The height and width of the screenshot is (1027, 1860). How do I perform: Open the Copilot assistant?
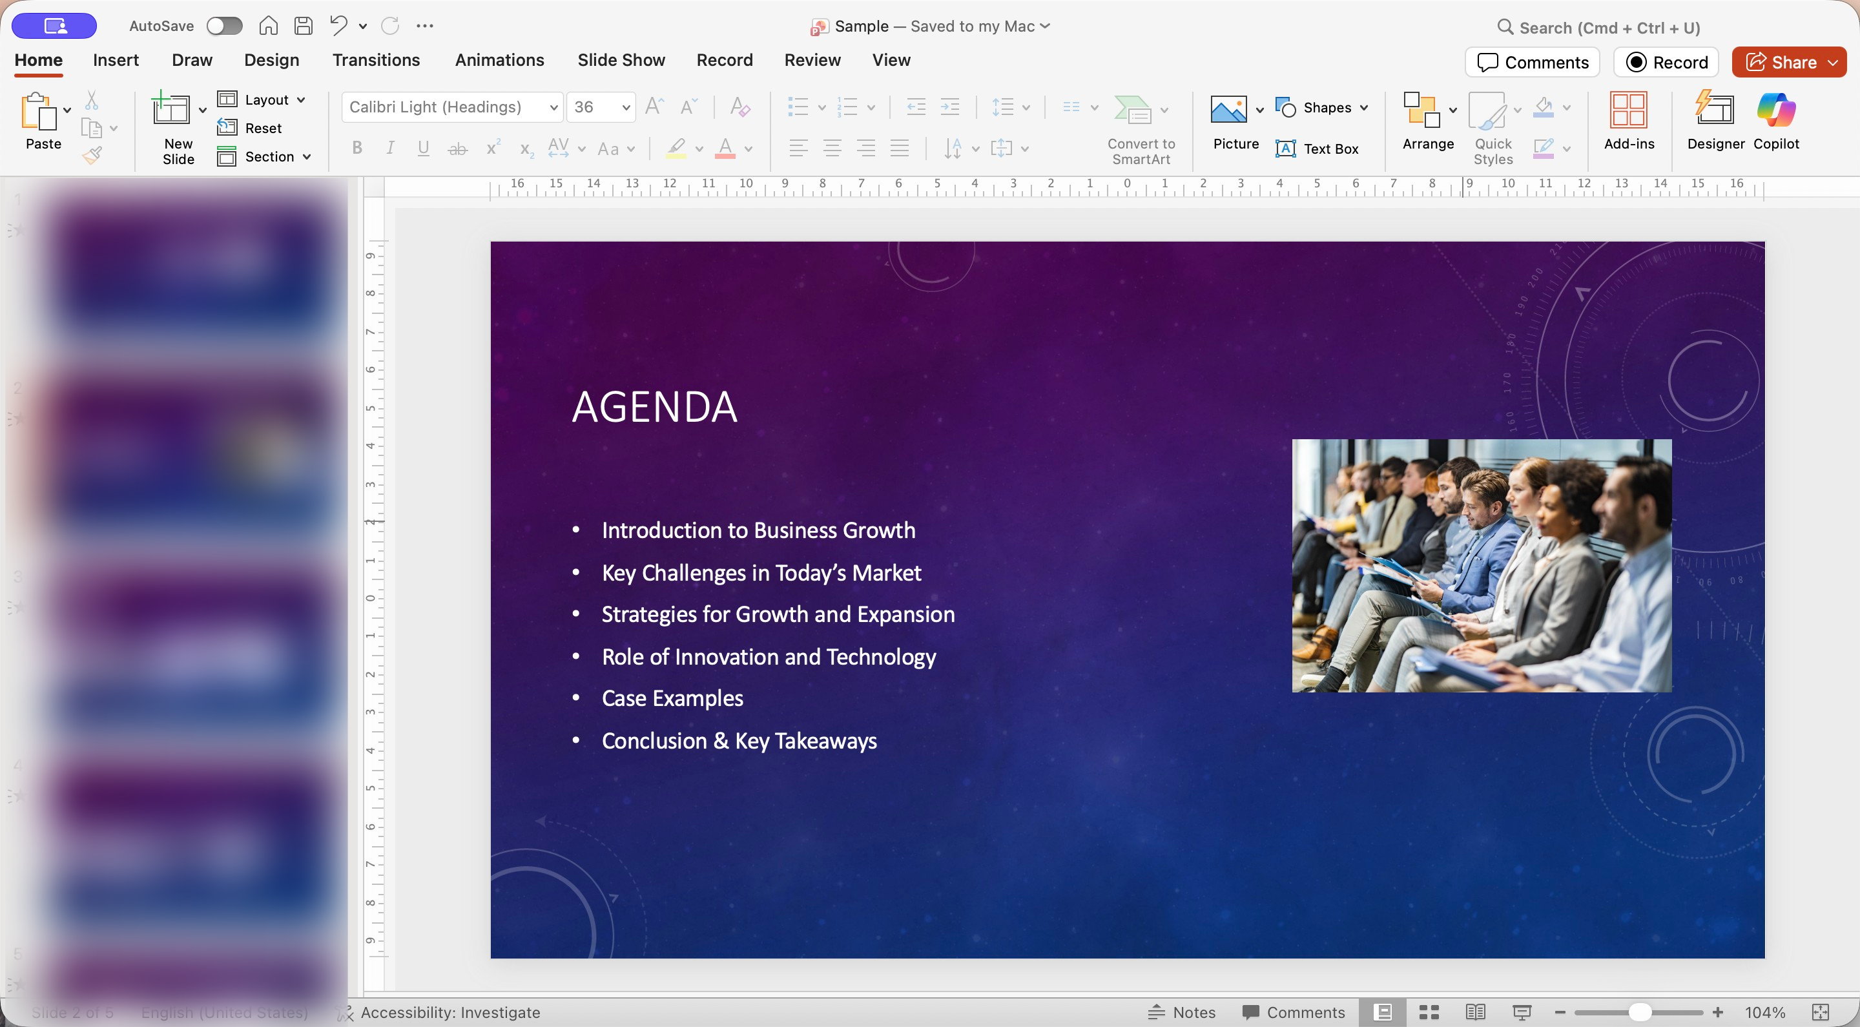point(1775,111)
